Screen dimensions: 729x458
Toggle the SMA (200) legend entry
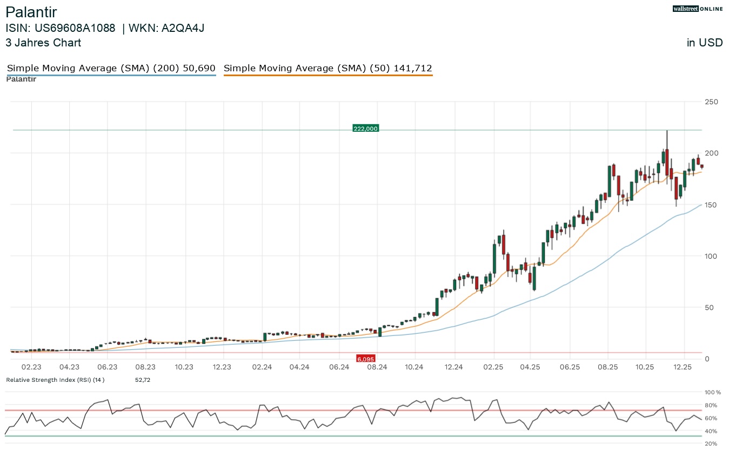coord(111,69)
